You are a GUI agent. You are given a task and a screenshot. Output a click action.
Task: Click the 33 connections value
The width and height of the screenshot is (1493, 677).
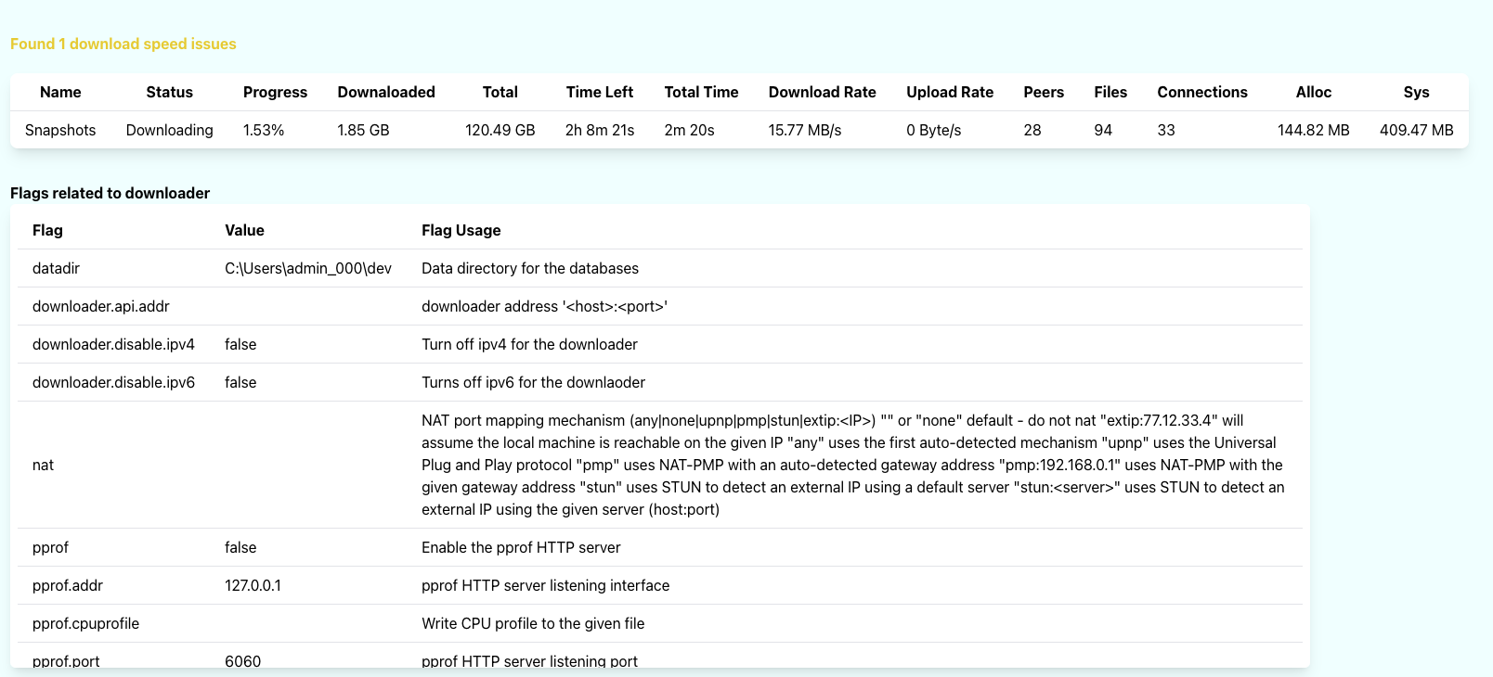click(x=1166, y=130)
